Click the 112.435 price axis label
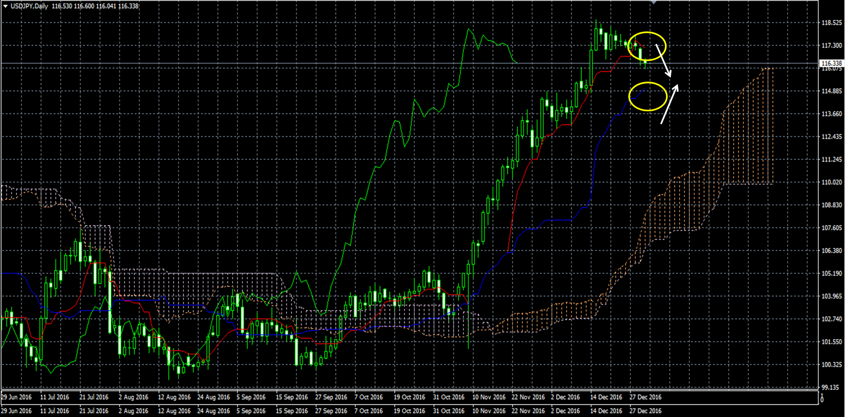 [x=833, y=137]
